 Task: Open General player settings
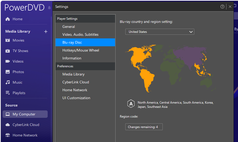click(85, 27)
